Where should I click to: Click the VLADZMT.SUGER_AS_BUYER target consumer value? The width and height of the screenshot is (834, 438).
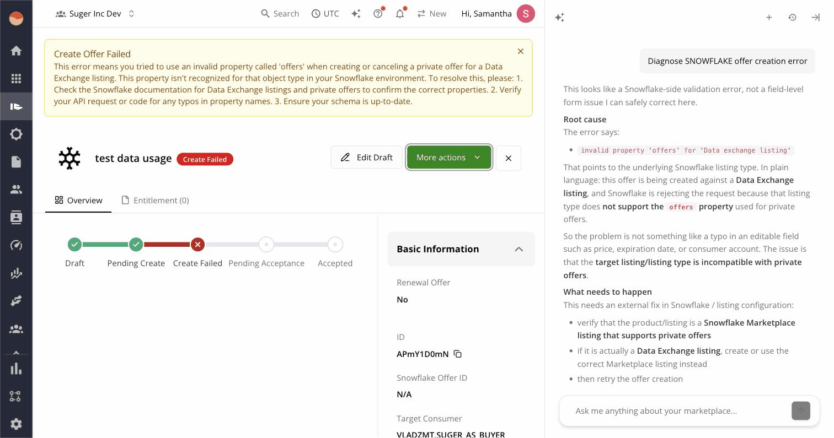click(451, 434)
